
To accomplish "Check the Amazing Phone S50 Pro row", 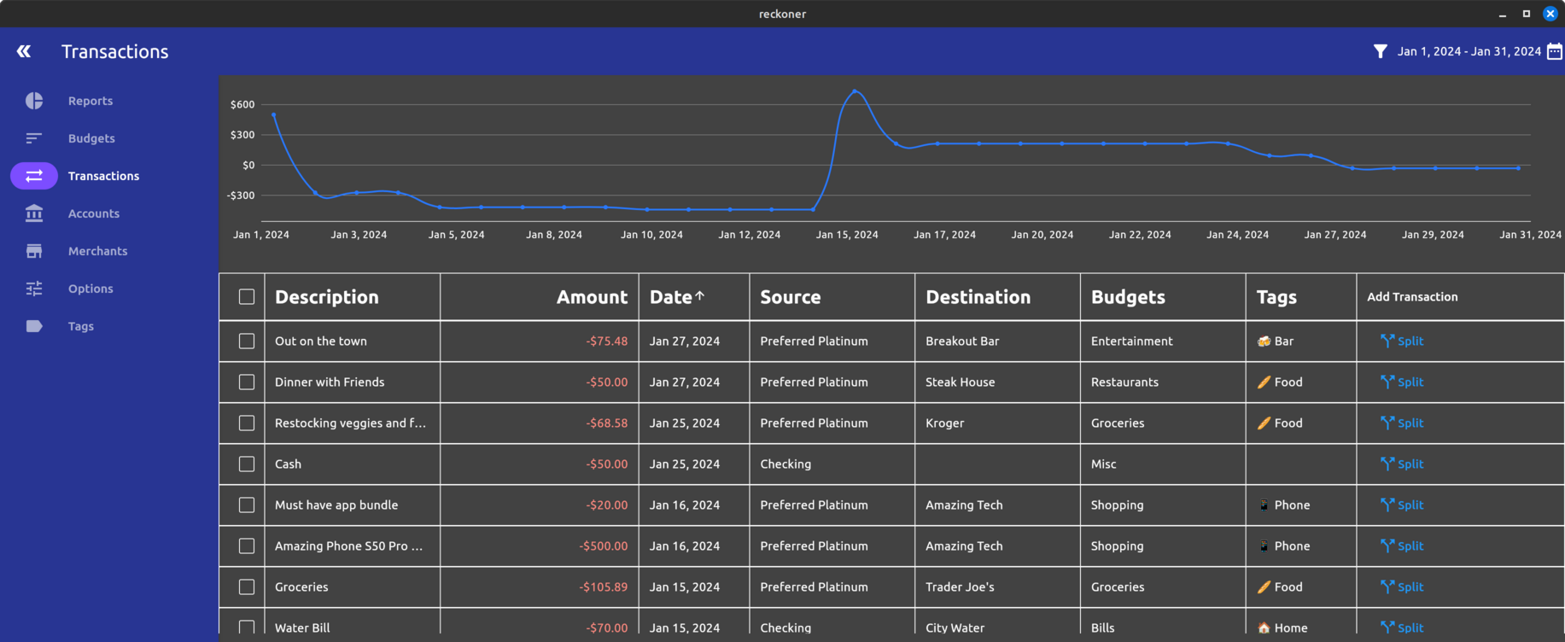I will (x=247, y=546).
